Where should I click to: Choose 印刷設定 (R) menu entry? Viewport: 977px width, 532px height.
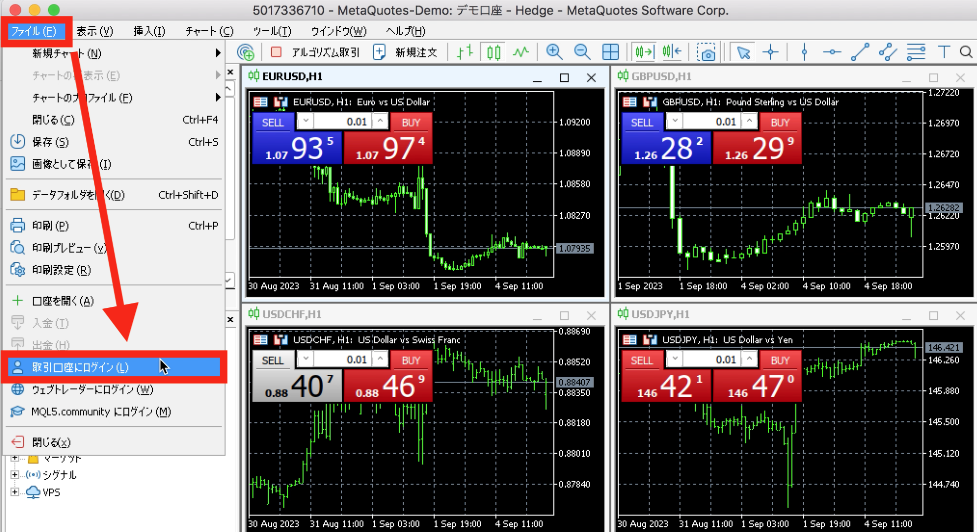click(x=114, y=270)
